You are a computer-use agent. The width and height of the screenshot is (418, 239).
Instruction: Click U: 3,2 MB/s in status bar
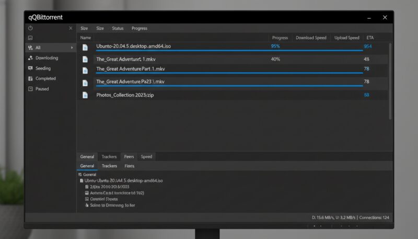pos(345,218)
